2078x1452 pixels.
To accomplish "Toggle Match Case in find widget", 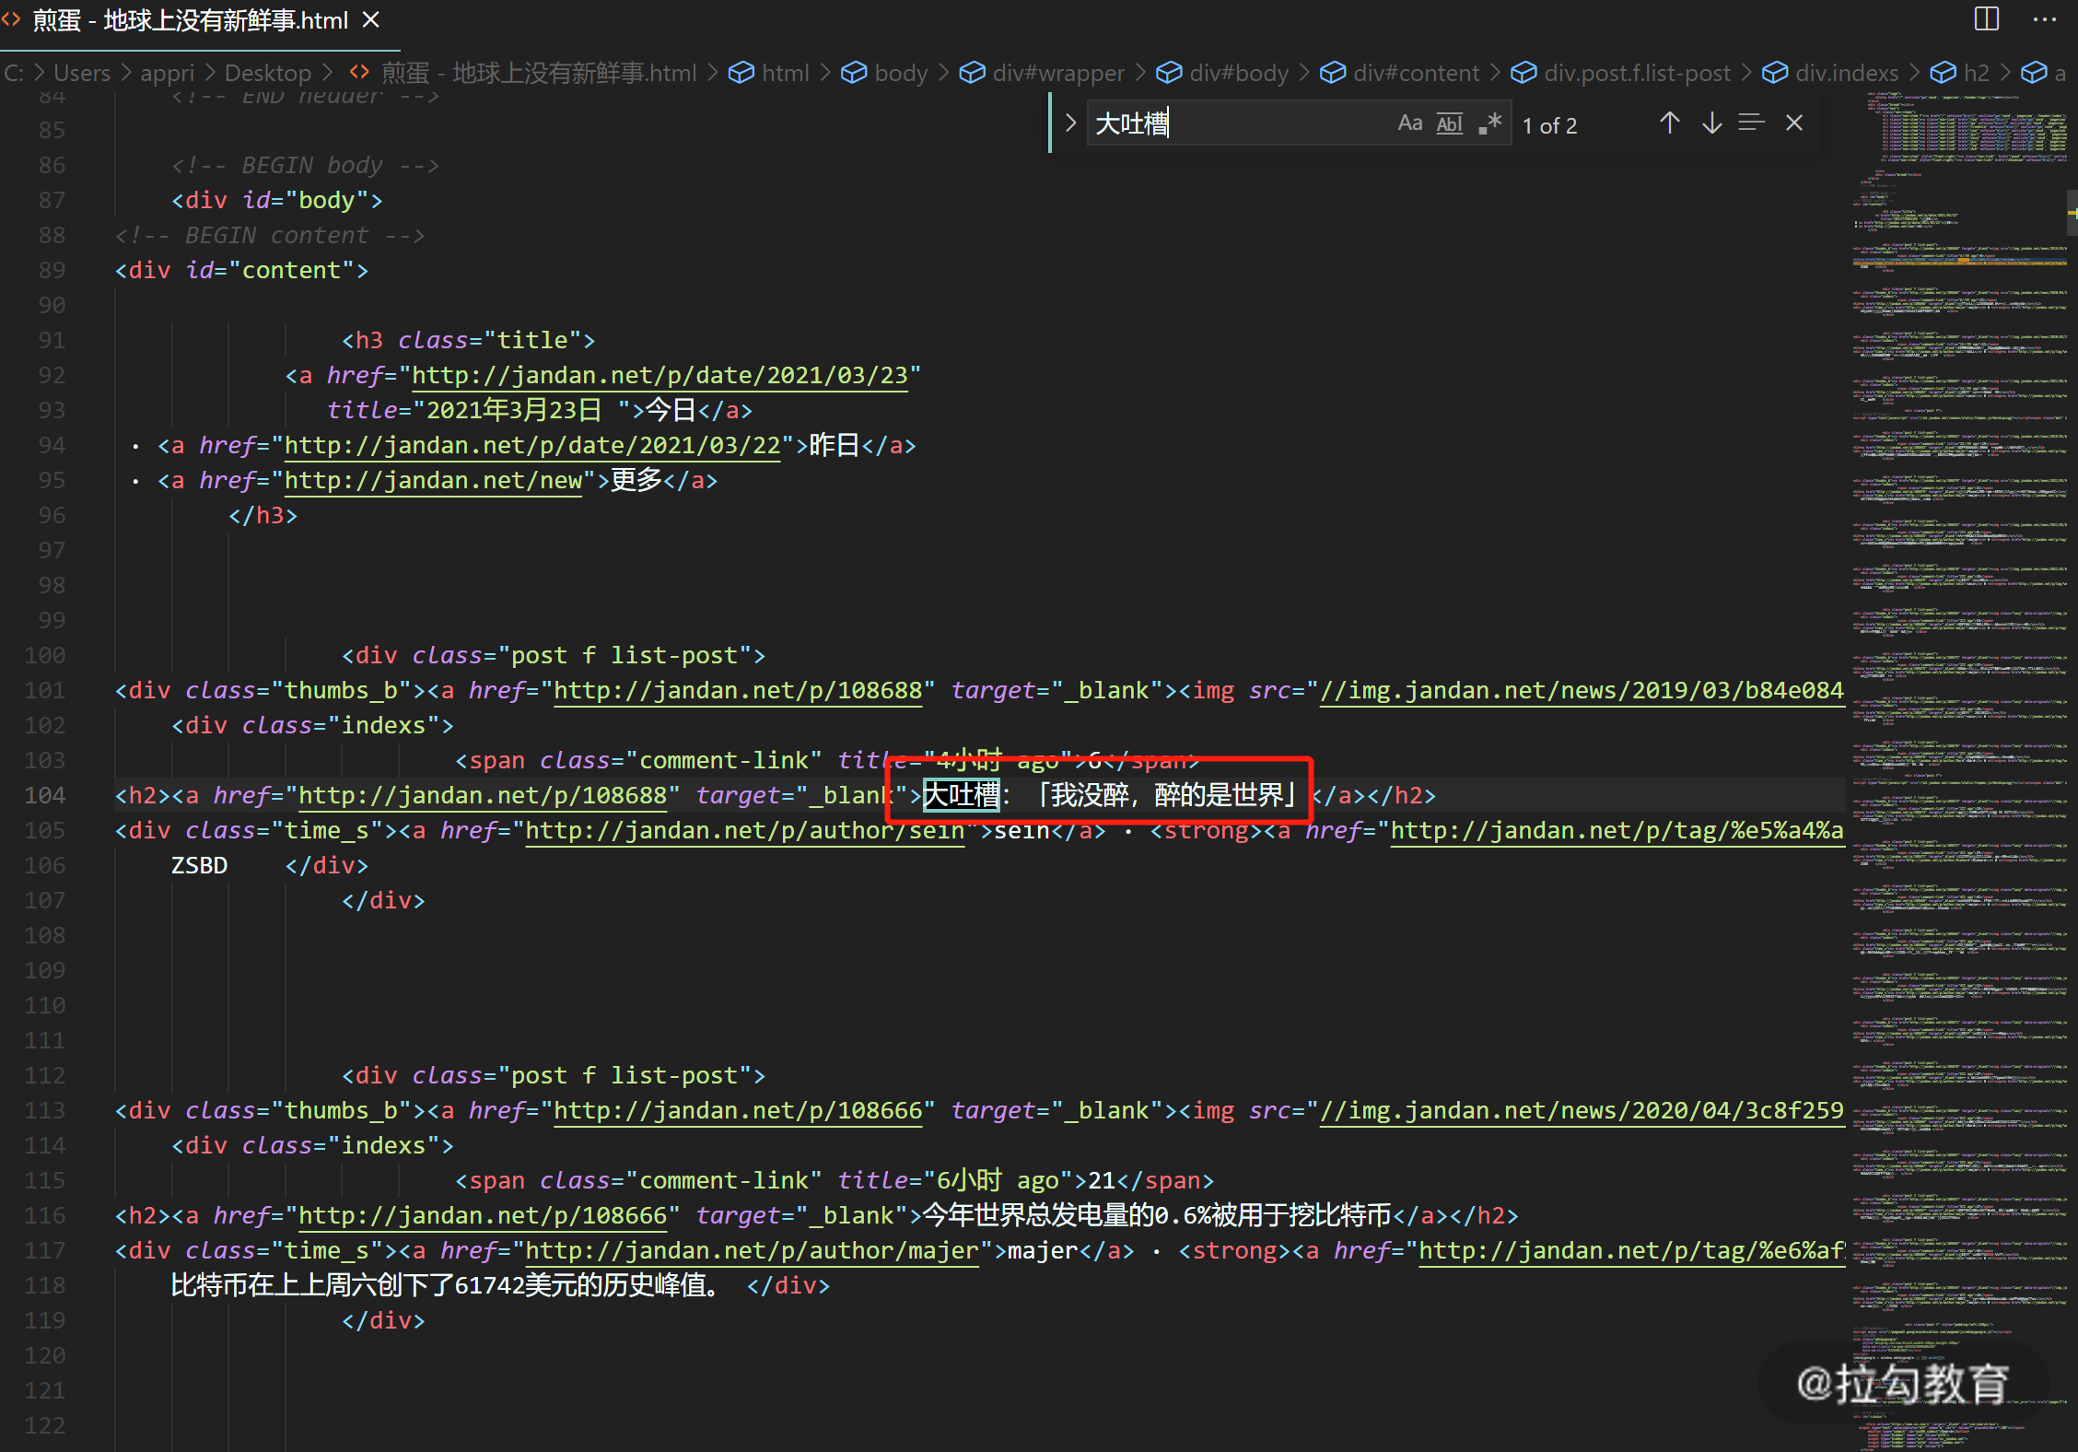I will point(1409,123).
